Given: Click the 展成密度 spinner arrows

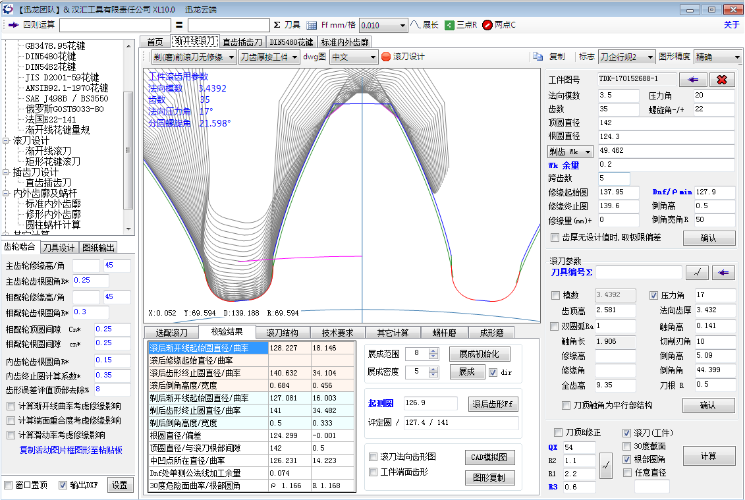Looking at the screenshot, I should pyautogui.click(x=433, y=372).
